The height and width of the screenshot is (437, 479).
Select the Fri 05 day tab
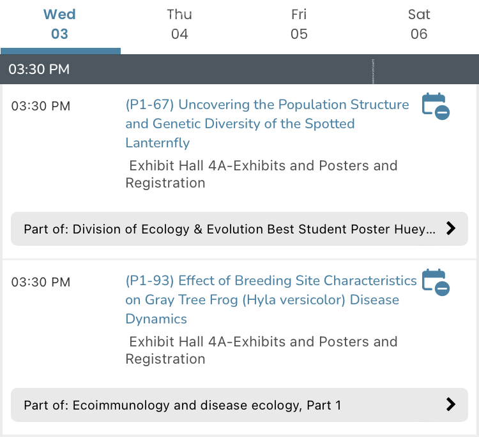point(299,24)
